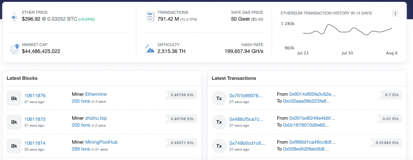413x160 pixels.
Task: Open sender address 0x001bd6249e4bbf...
Action: click(312, 118)
